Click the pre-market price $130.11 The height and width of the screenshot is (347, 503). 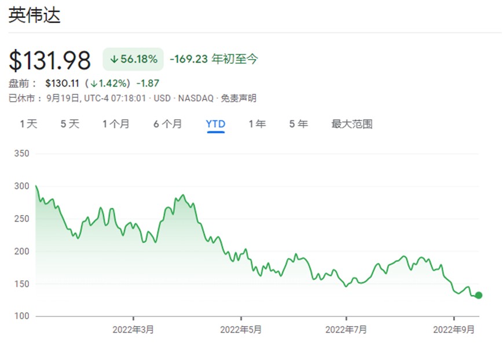click(x=62, y=83)
